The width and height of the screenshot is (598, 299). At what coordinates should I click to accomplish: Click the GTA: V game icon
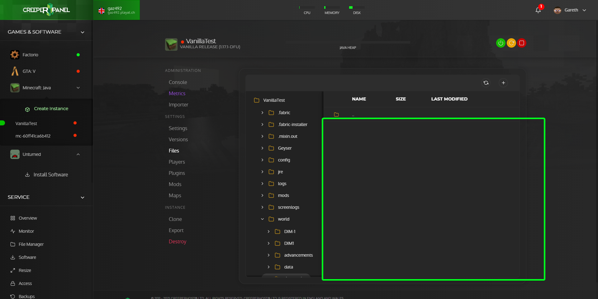pos(15,71)
